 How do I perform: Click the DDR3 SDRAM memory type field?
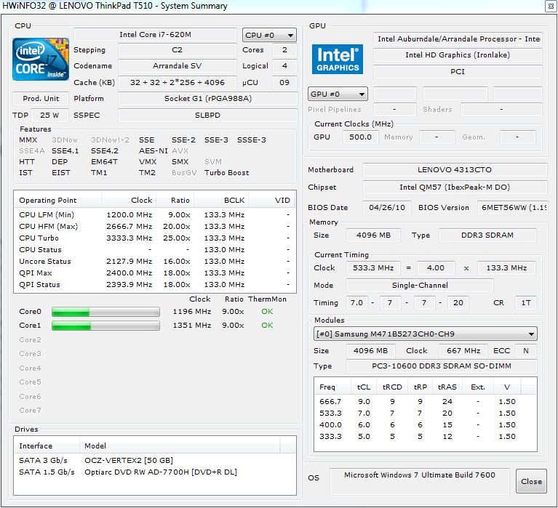pyautogui.click(x=487, y=235)
